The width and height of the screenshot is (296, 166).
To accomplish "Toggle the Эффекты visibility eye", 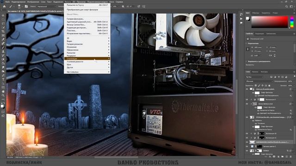I will (253, 120).
